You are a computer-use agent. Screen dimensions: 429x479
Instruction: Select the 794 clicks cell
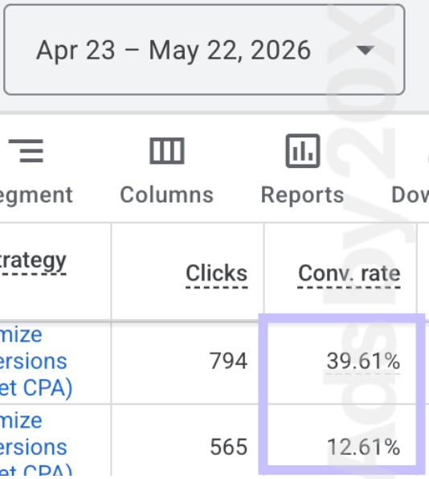[228, 362]
